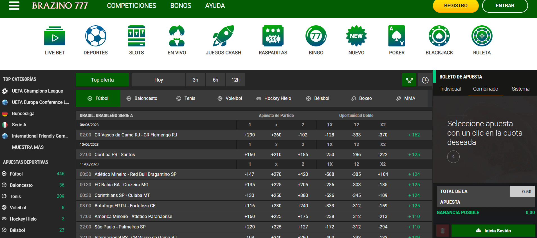Select the 3h time filter
Screen dimensions: 537x238
pyautogui.click(x=196, y=80)
